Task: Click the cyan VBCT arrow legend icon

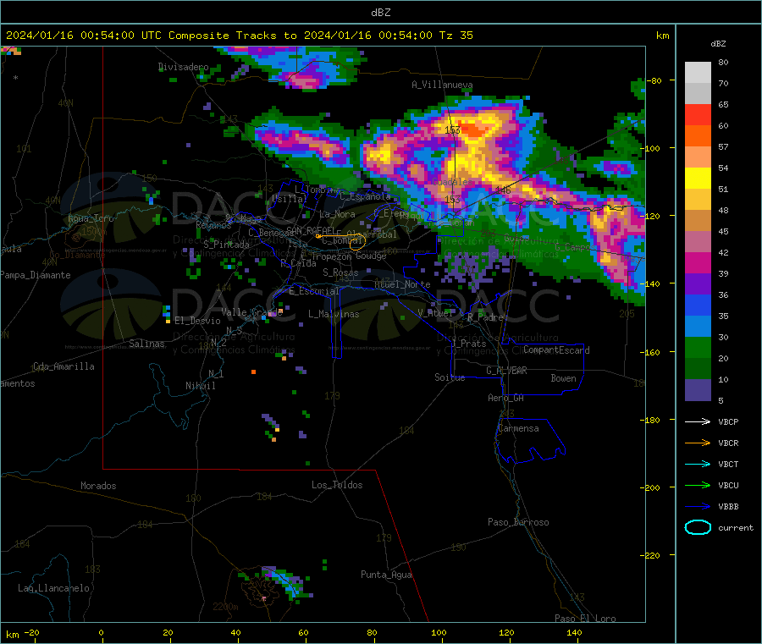Action: coord(698,465)
